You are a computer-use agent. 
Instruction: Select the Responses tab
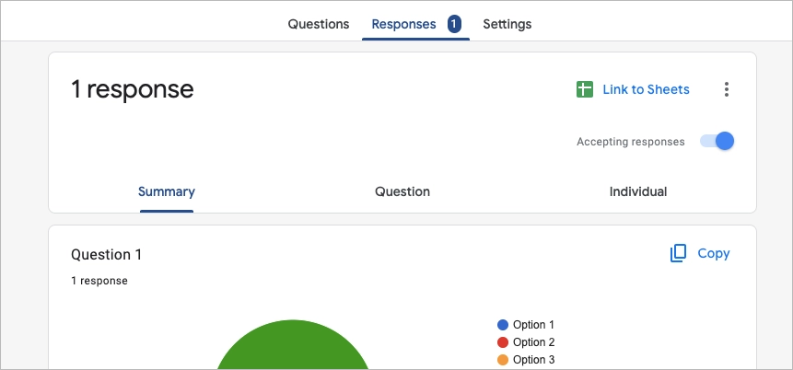point(403,24)
